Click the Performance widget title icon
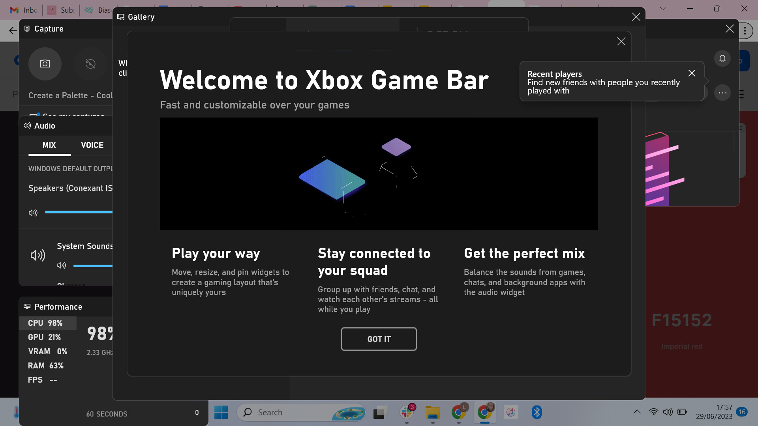This screenshot has height=426, width=758. point(27,306)
